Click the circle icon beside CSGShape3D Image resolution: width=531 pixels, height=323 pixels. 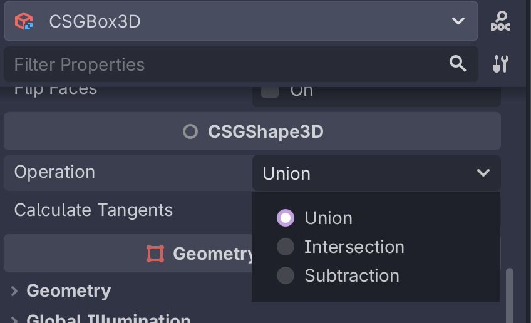pos(190,131)
